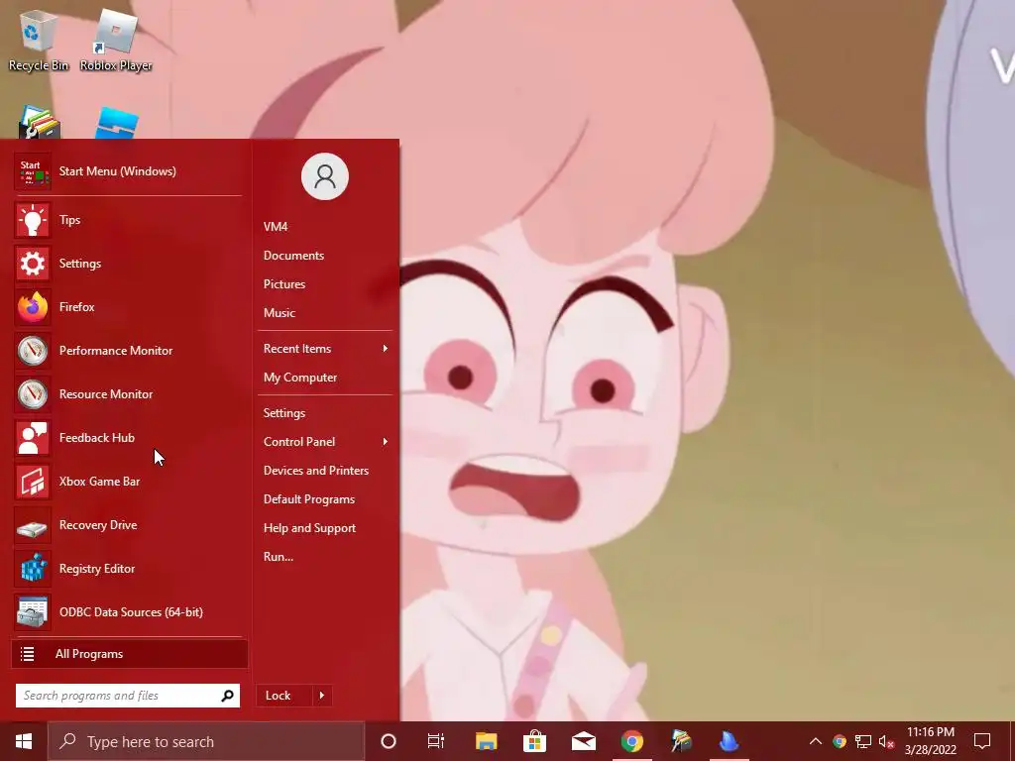This screenshot has height=761, width=1015.
Task: Click the Windows Start button
Action: 24,741
